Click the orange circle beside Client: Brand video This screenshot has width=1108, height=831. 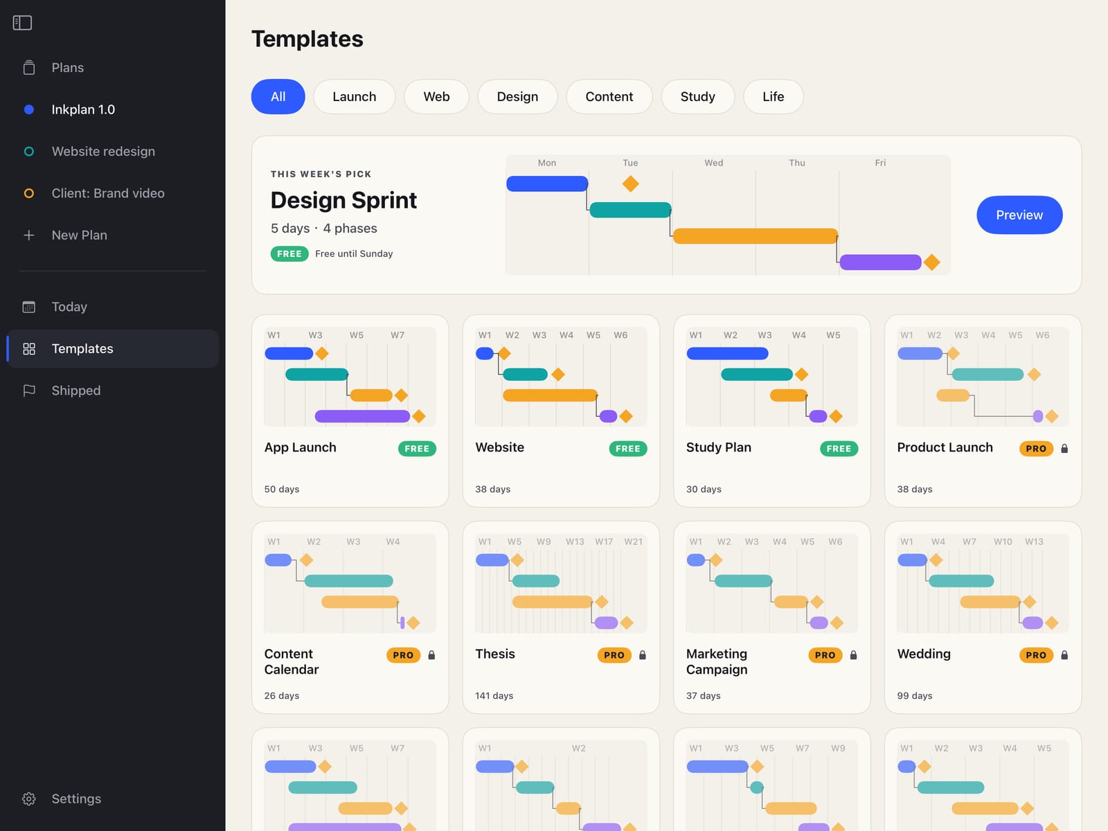point(29,193)
